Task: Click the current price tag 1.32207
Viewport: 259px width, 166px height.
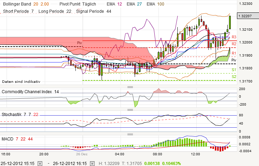Action: click(x=248, y=16)
